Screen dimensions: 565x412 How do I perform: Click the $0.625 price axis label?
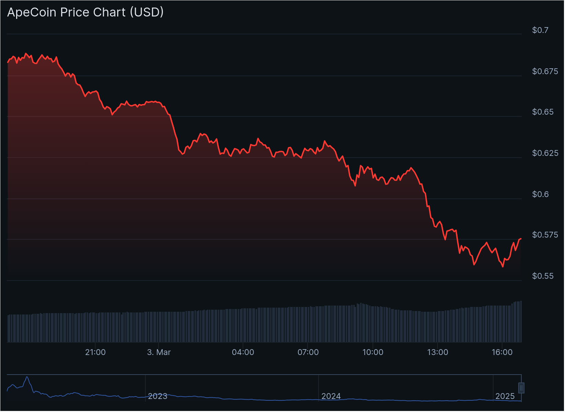click(x=545, y=153)
